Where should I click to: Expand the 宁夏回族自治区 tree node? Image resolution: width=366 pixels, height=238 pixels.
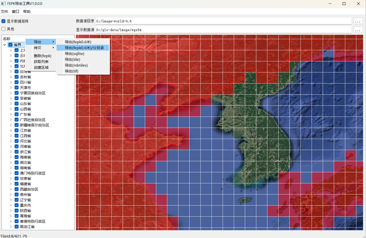point(11,93)
